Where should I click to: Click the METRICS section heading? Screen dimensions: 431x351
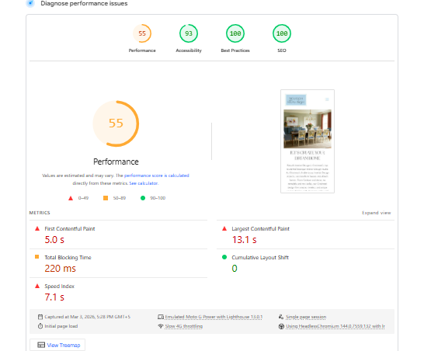40,213
